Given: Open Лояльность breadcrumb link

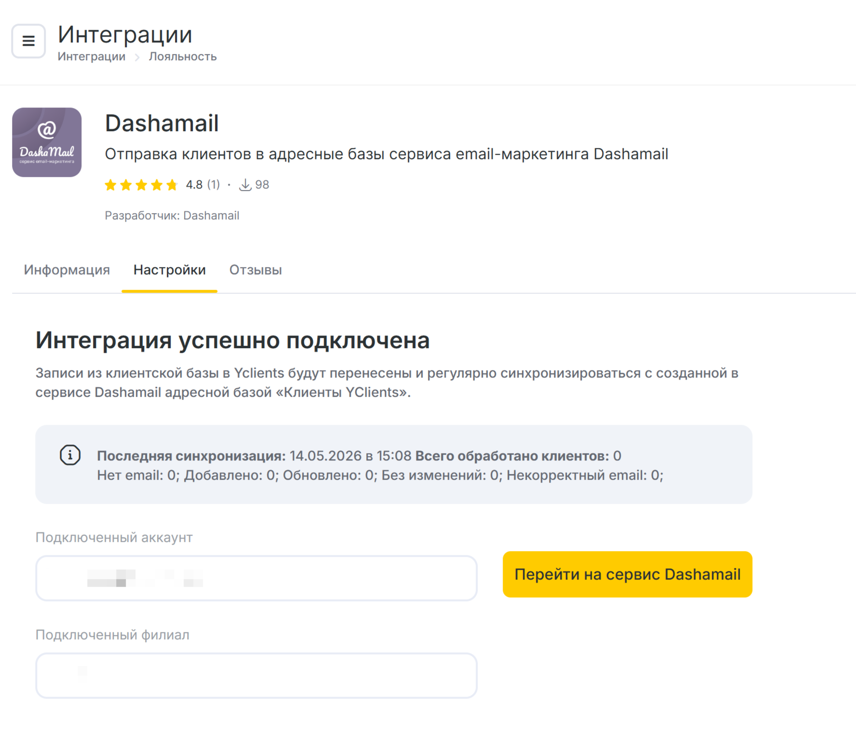Looking at the screenshot, I should coord(183,57).
